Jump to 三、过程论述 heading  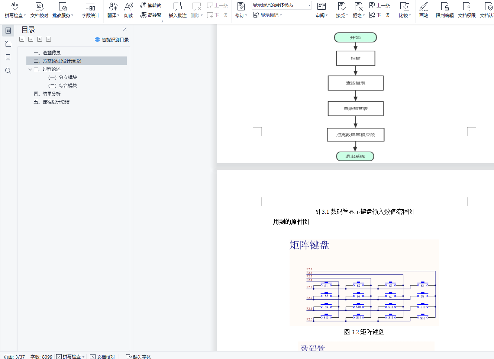pos(47,69)
